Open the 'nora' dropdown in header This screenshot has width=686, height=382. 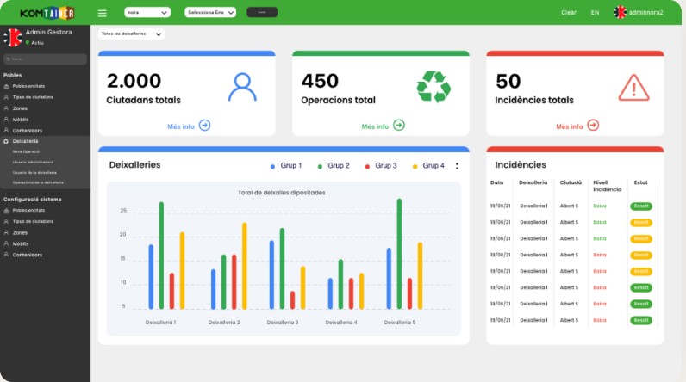click(147, 13)
